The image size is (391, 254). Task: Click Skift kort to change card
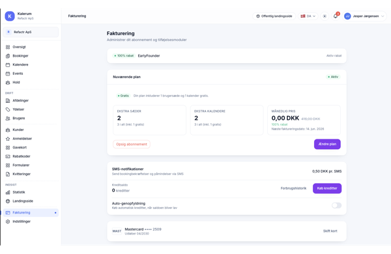coord(330,231)
